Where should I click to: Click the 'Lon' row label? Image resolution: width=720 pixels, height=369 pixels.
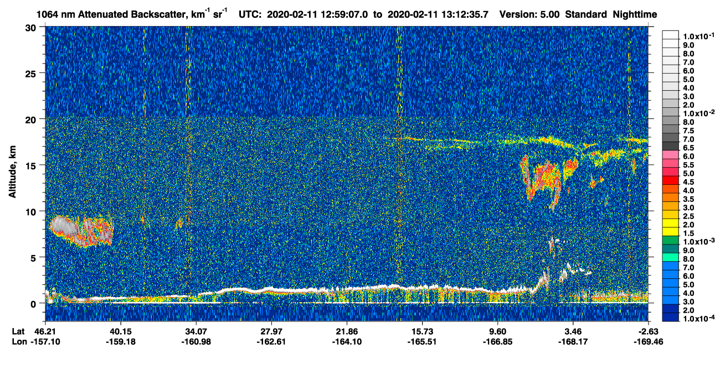tap(19, 341)
